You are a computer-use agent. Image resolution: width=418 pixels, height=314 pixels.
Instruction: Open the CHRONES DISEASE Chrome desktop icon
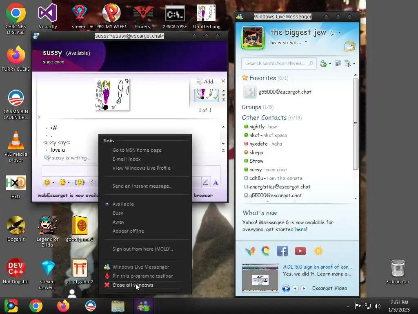(x=16, y=19)
